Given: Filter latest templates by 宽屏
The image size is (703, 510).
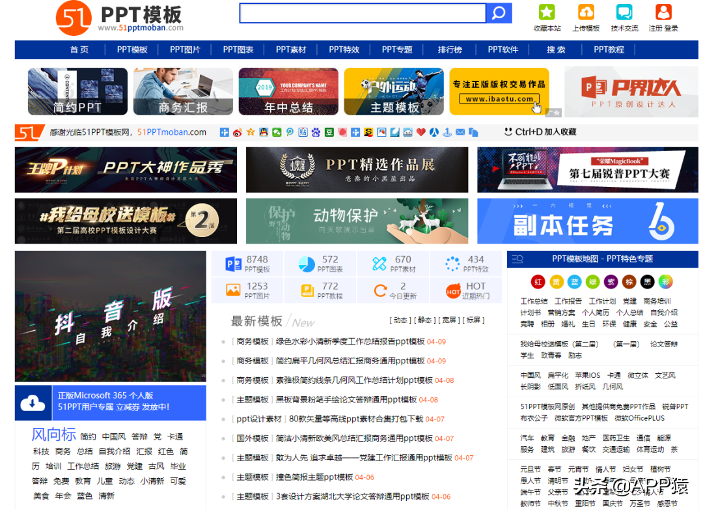Looking at the screenshot, I should coord(449,320).
